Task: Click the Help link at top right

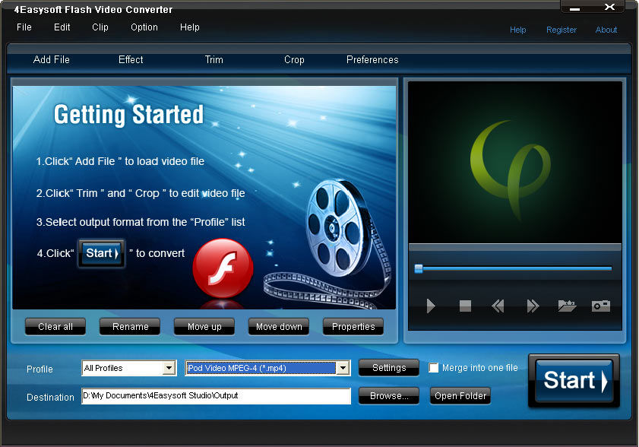Action: 518,30
